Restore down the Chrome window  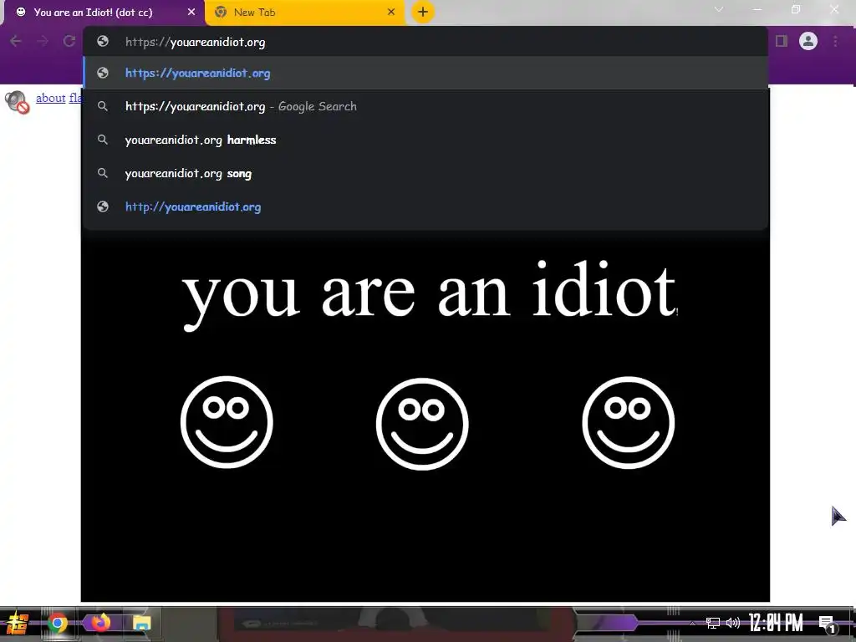pyautogui.click(x=796, y=10)
